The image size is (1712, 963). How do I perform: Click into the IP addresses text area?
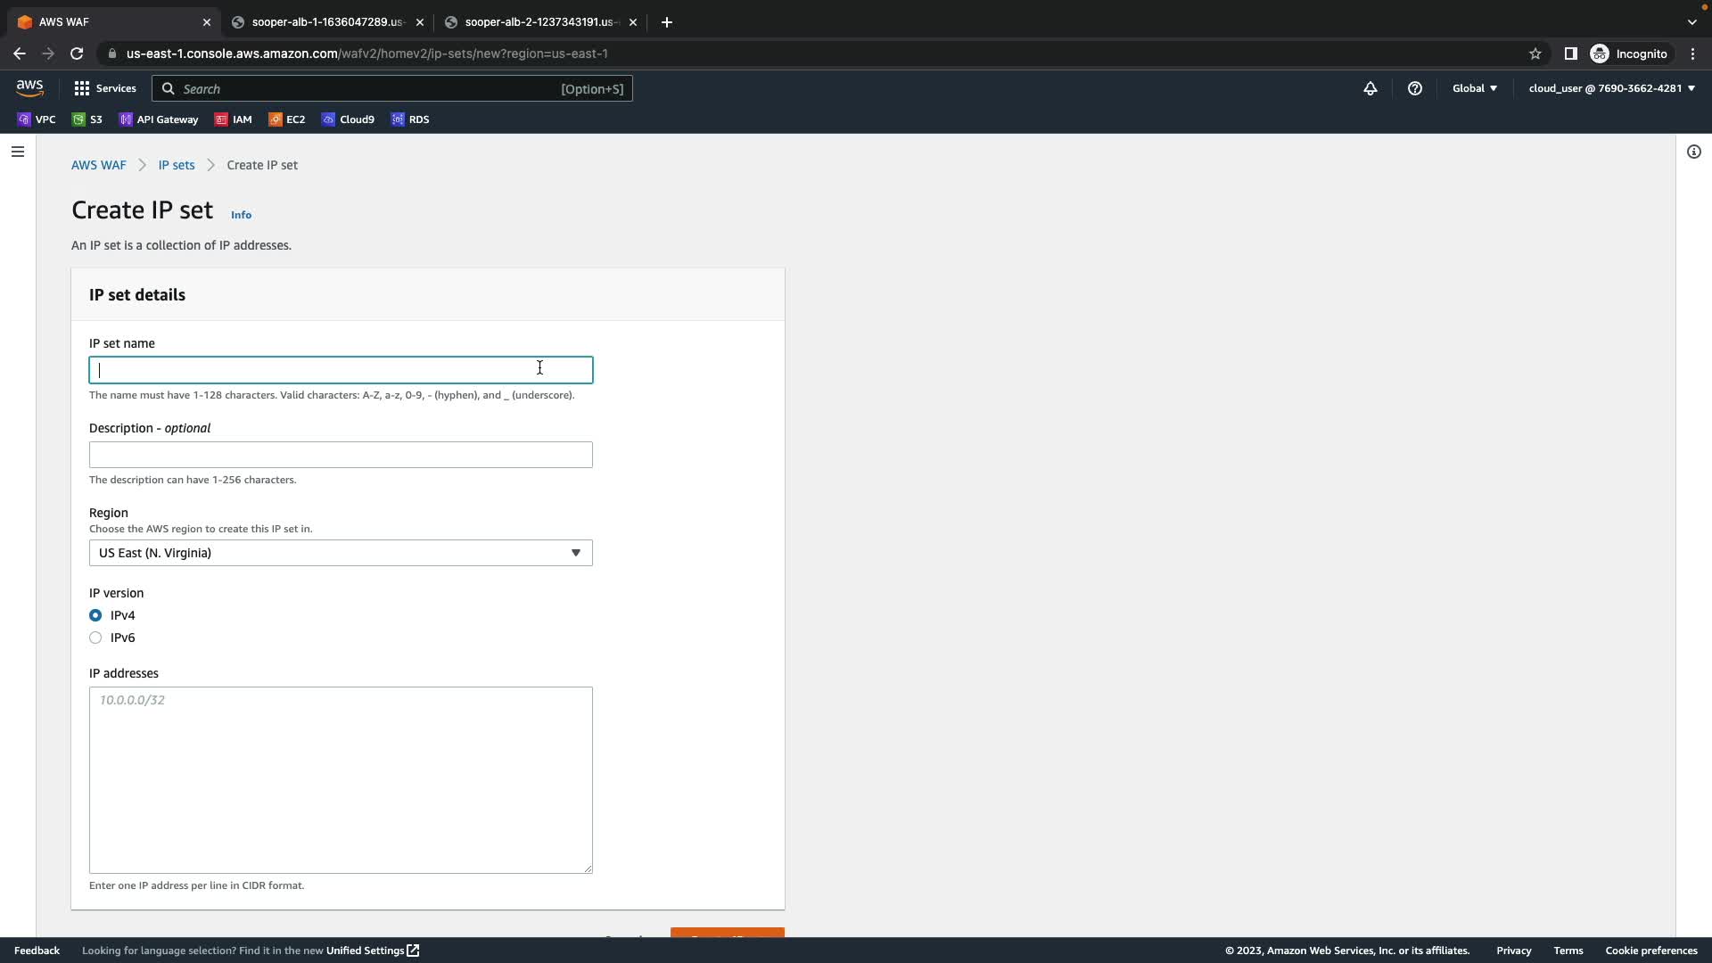pos(341,779)
